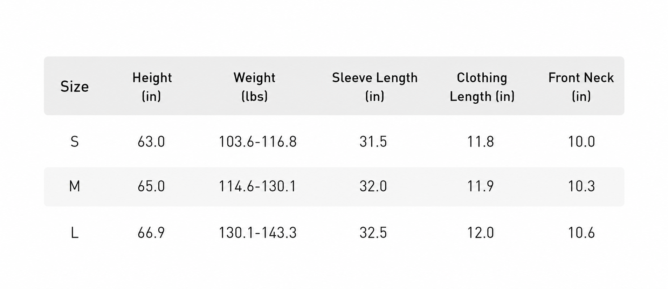Screen dimensions: 668x289
Task: Click the S size row label
Action: pos(74,142)
